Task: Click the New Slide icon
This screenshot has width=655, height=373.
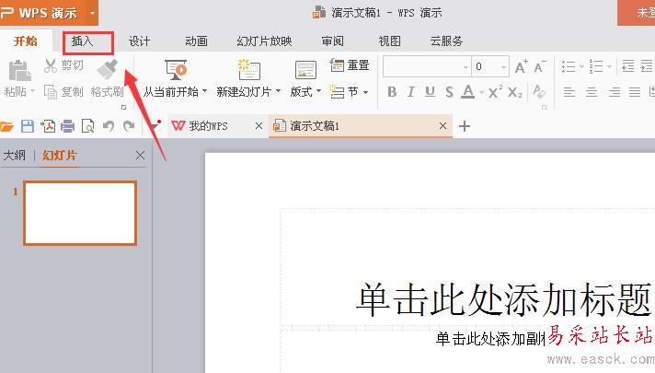Action: coord(249,69)
